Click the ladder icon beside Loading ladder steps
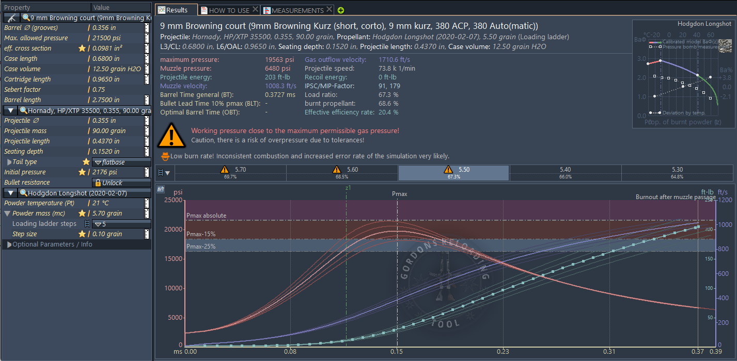 pos(87,224)
